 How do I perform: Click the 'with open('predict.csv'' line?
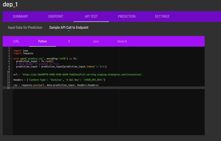[45, 58]
